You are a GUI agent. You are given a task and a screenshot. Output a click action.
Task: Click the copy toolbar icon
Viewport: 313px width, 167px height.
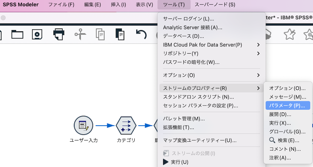click(x=100, y=34)
